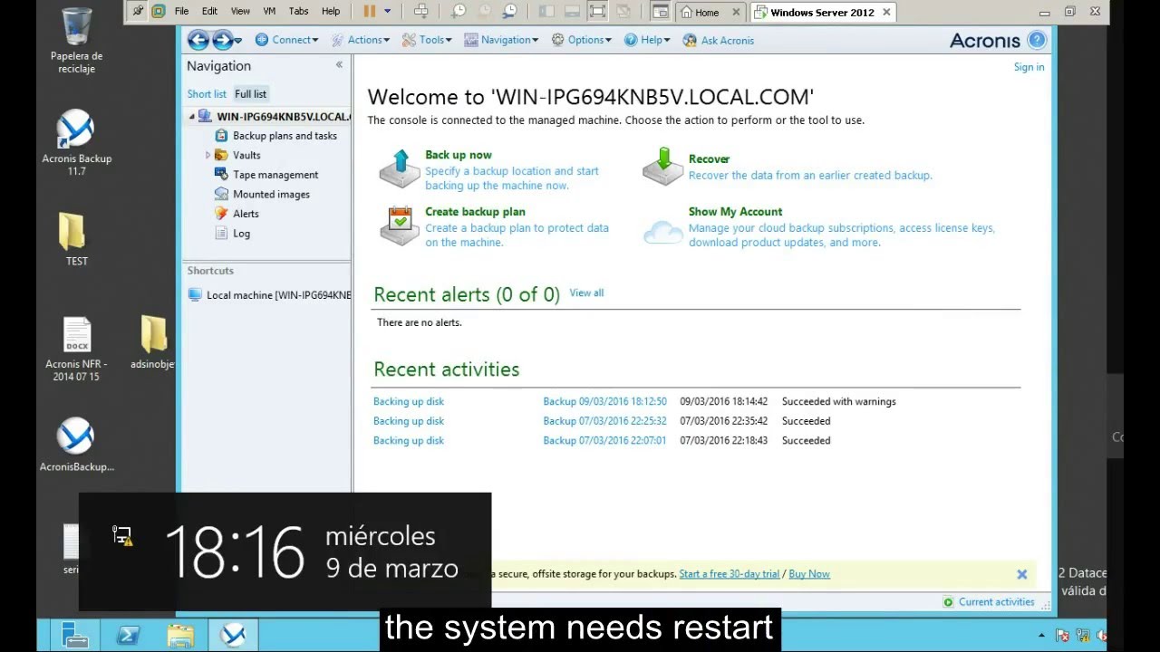Viewport: 1160px width, 652px height.
Task: Open the Actions dropdown menu
Action: (x=361, y=40)
